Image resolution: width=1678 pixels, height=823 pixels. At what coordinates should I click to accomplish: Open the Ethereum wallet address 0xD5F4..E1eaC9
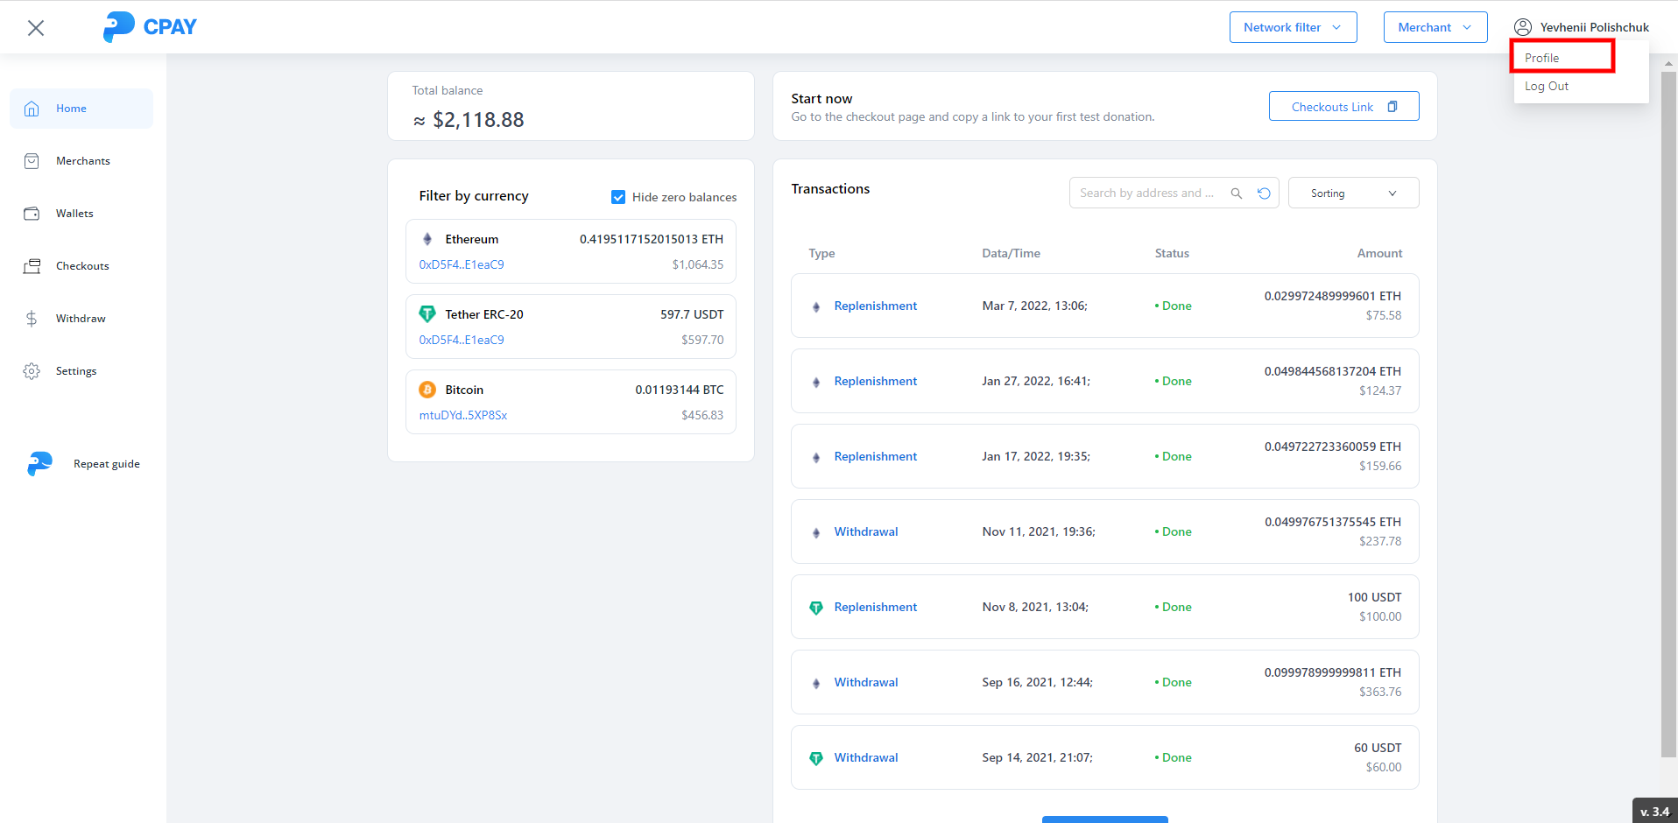coord(462,264)
